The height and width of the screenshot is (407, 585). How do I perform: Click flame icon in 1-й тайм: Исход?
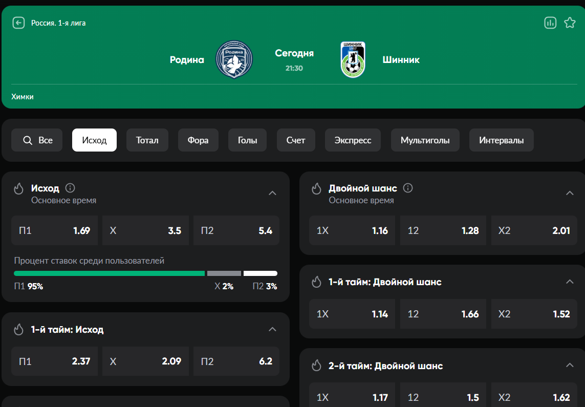click(x=19, y=330)
